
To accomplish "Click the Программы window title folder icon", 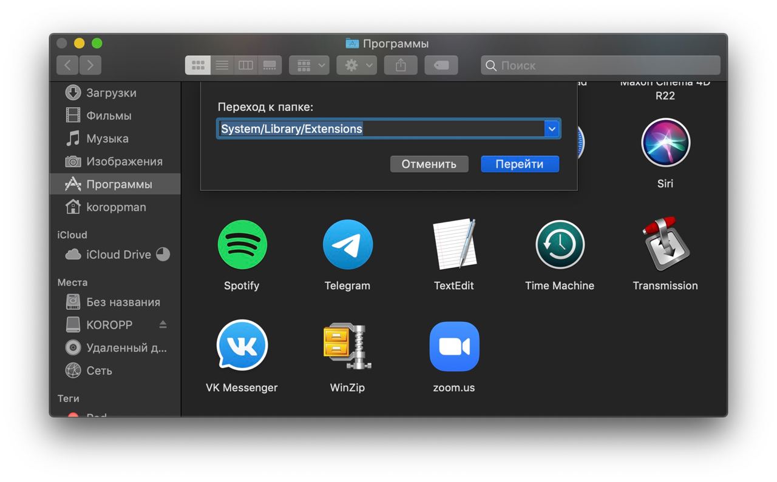I will pyautogui.click(x=352, y=44).
